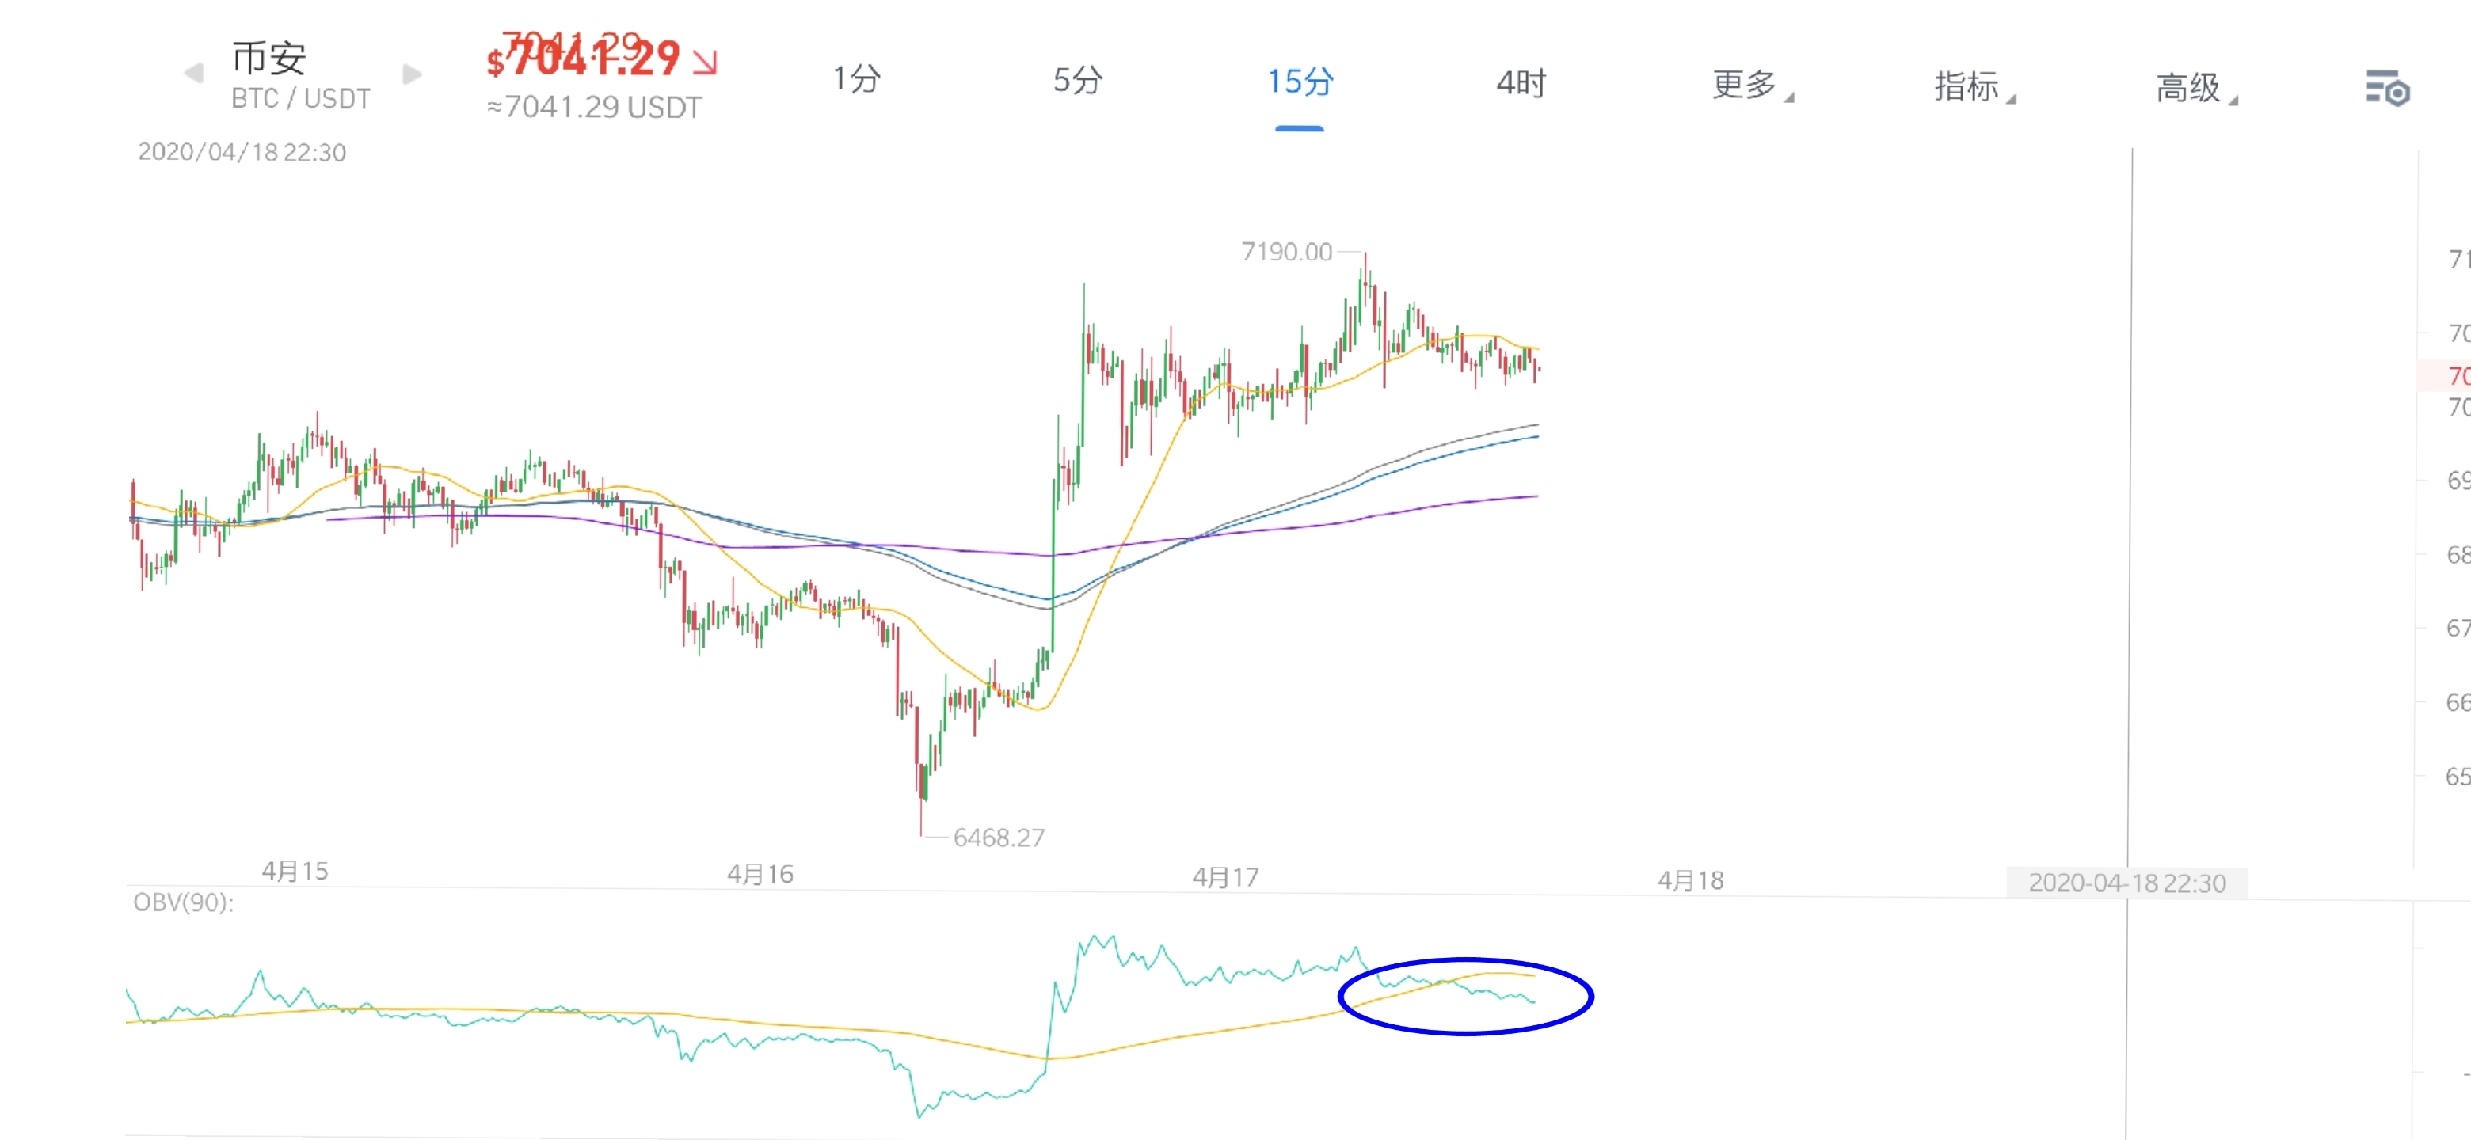Screen dimensions: 2471x1140
Task: Click the OBV(90) indicator label
Action: [x=183, y=902]
